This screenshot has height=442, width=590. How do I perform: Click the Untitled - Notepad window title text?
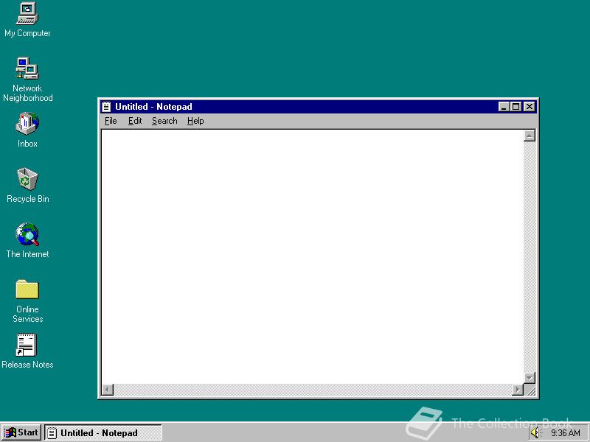tap(153, 107)
